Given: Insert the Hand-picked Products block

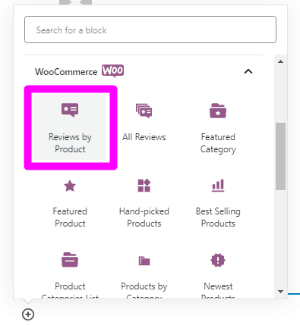Looking at the screenshot, I should (x=144, y=203).
